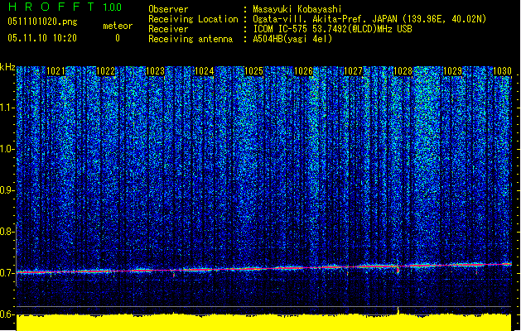Screen dimensions: 521x331
Task: Click the HROFFT 1.0.0 title text
Action: [65, 7]
